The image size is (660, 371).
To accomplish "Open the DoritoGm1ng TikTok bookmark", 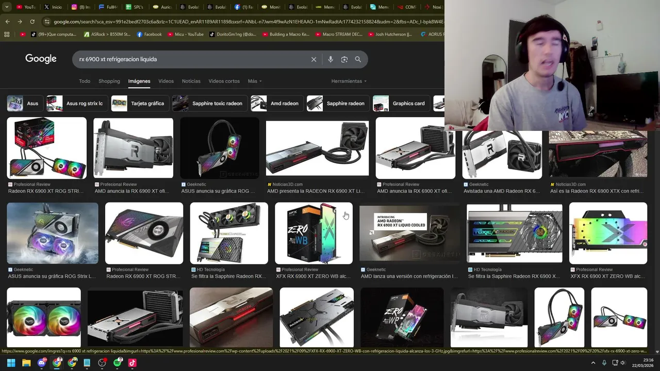I will pos(233,35).
